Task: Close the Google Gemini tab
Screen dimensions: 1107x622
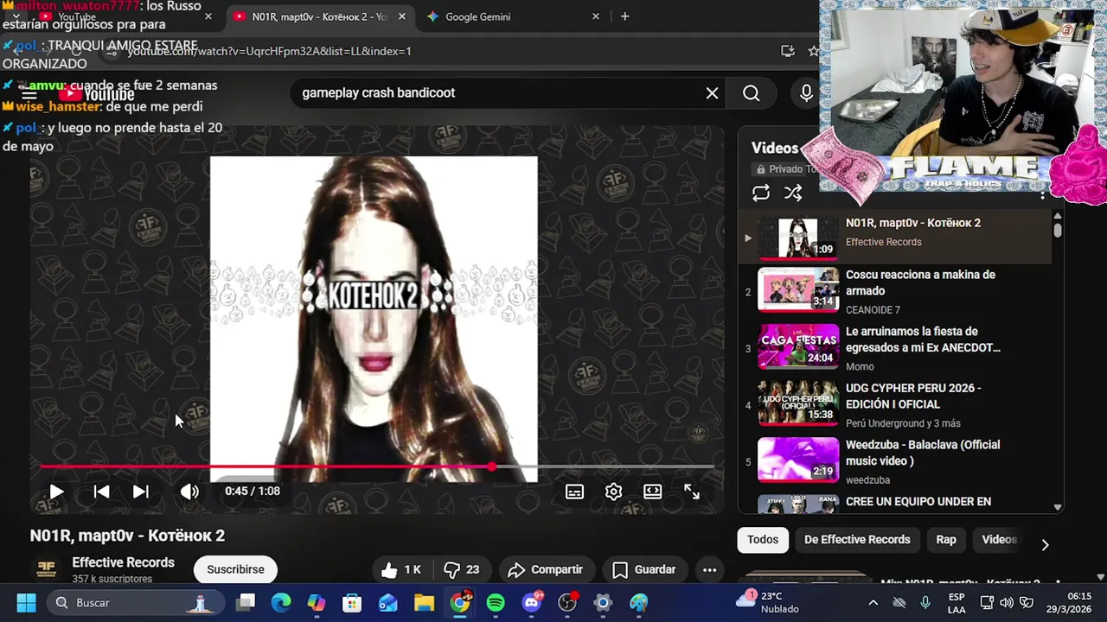Action: pos(595,16)
